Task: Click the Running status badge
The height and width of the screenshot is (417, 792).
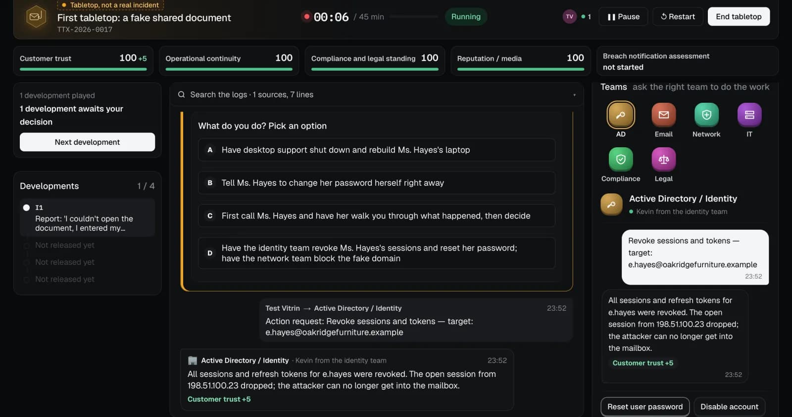Action: 466,17
